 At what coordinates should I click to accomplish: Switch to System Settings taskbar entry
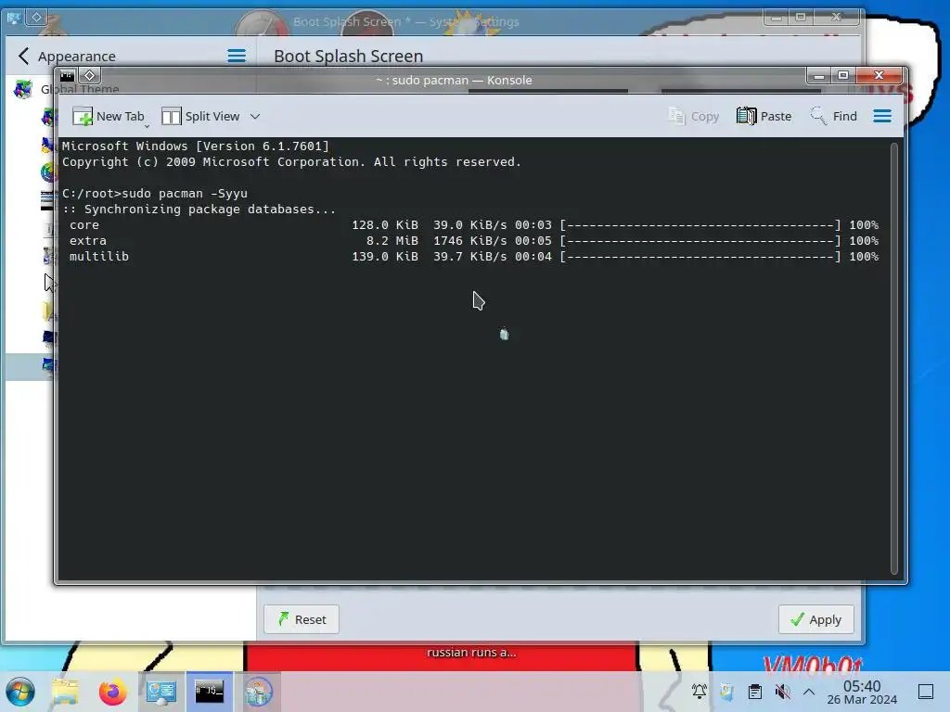(x=161, y=692)
